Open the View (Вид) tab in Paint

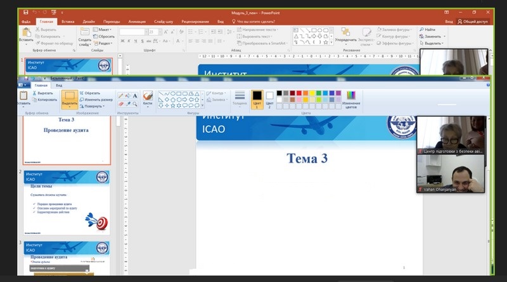click(59, 84)
